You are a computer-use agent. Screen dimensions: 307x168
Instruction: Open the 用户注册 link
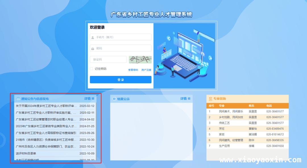click(x=146, y=70)
